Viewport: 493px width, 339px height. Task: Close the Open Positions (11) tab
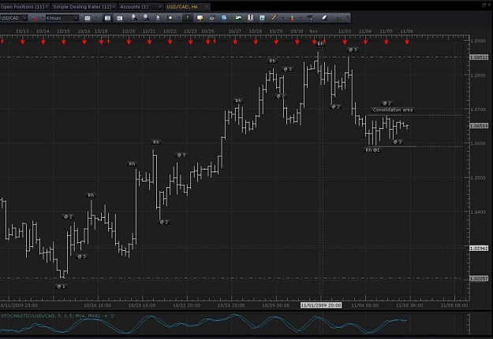47,6
